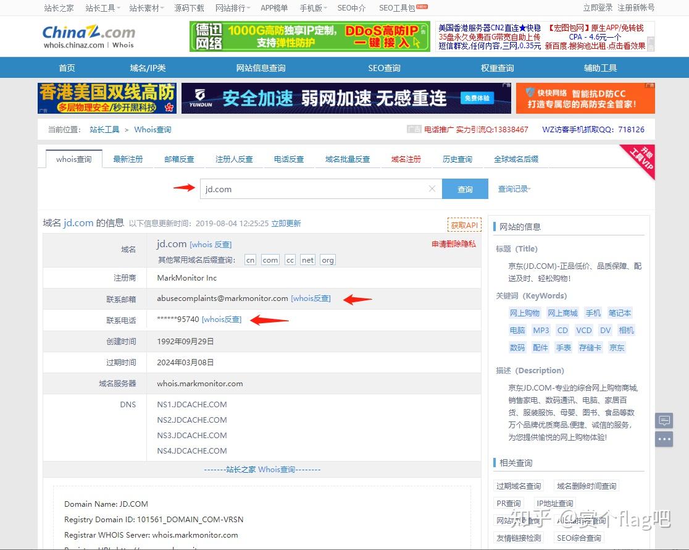Click 注册新帐号 to register
Image resolution: width=689 pixels, height=550 pixels.
coord(636,7)
